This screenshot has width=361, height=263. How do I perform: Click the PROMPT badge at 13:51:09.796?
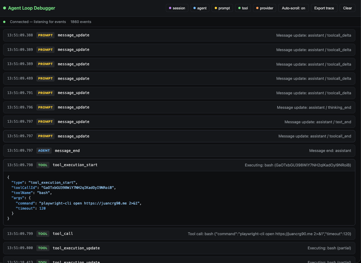45,107
